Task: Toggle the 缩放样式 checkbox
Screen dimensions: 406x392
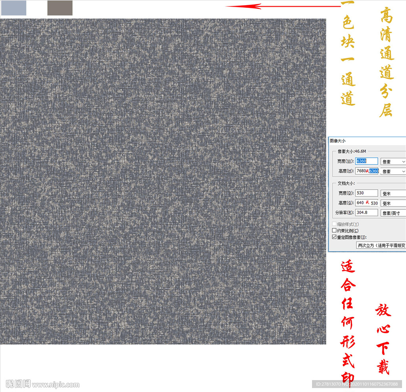Action: [x=334, y=224]
